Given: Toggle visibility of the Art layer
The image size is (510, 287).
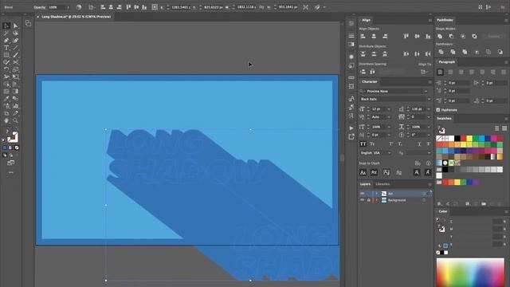Looking at the screenshot, I should click(362, 194).
